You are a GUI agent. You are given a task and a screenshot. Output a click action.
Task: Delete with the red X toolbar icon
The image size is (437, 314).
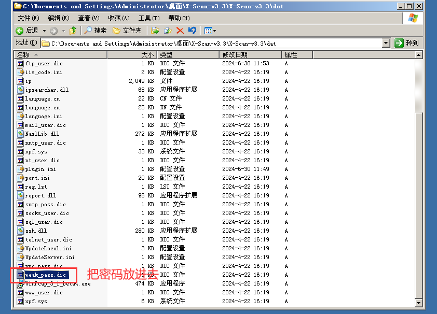[180, 31]
